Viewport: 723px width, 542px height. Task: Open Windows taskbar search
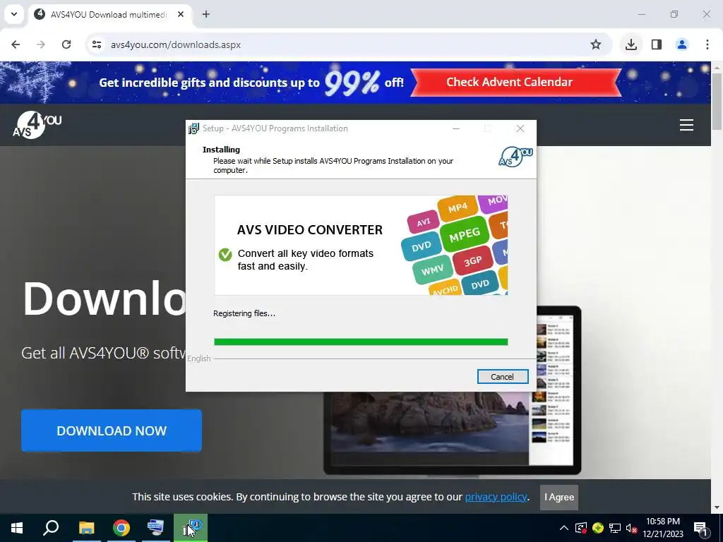[x=51, y=528]
